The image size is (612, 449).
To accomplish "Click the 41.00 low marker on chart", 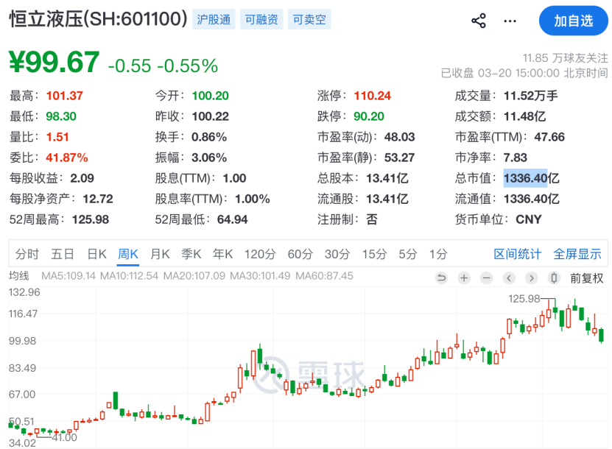I will coord(64,437).
